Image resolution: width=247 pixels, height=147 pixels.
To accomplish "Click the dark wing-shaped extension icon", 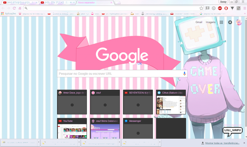I will pos(232,8).
